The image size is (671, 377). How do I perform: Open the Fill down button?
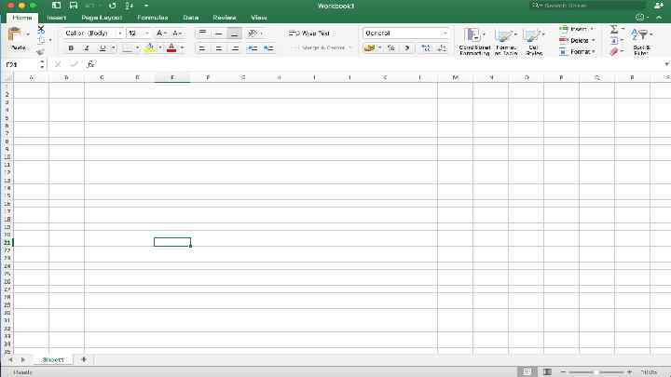[614, 41]
